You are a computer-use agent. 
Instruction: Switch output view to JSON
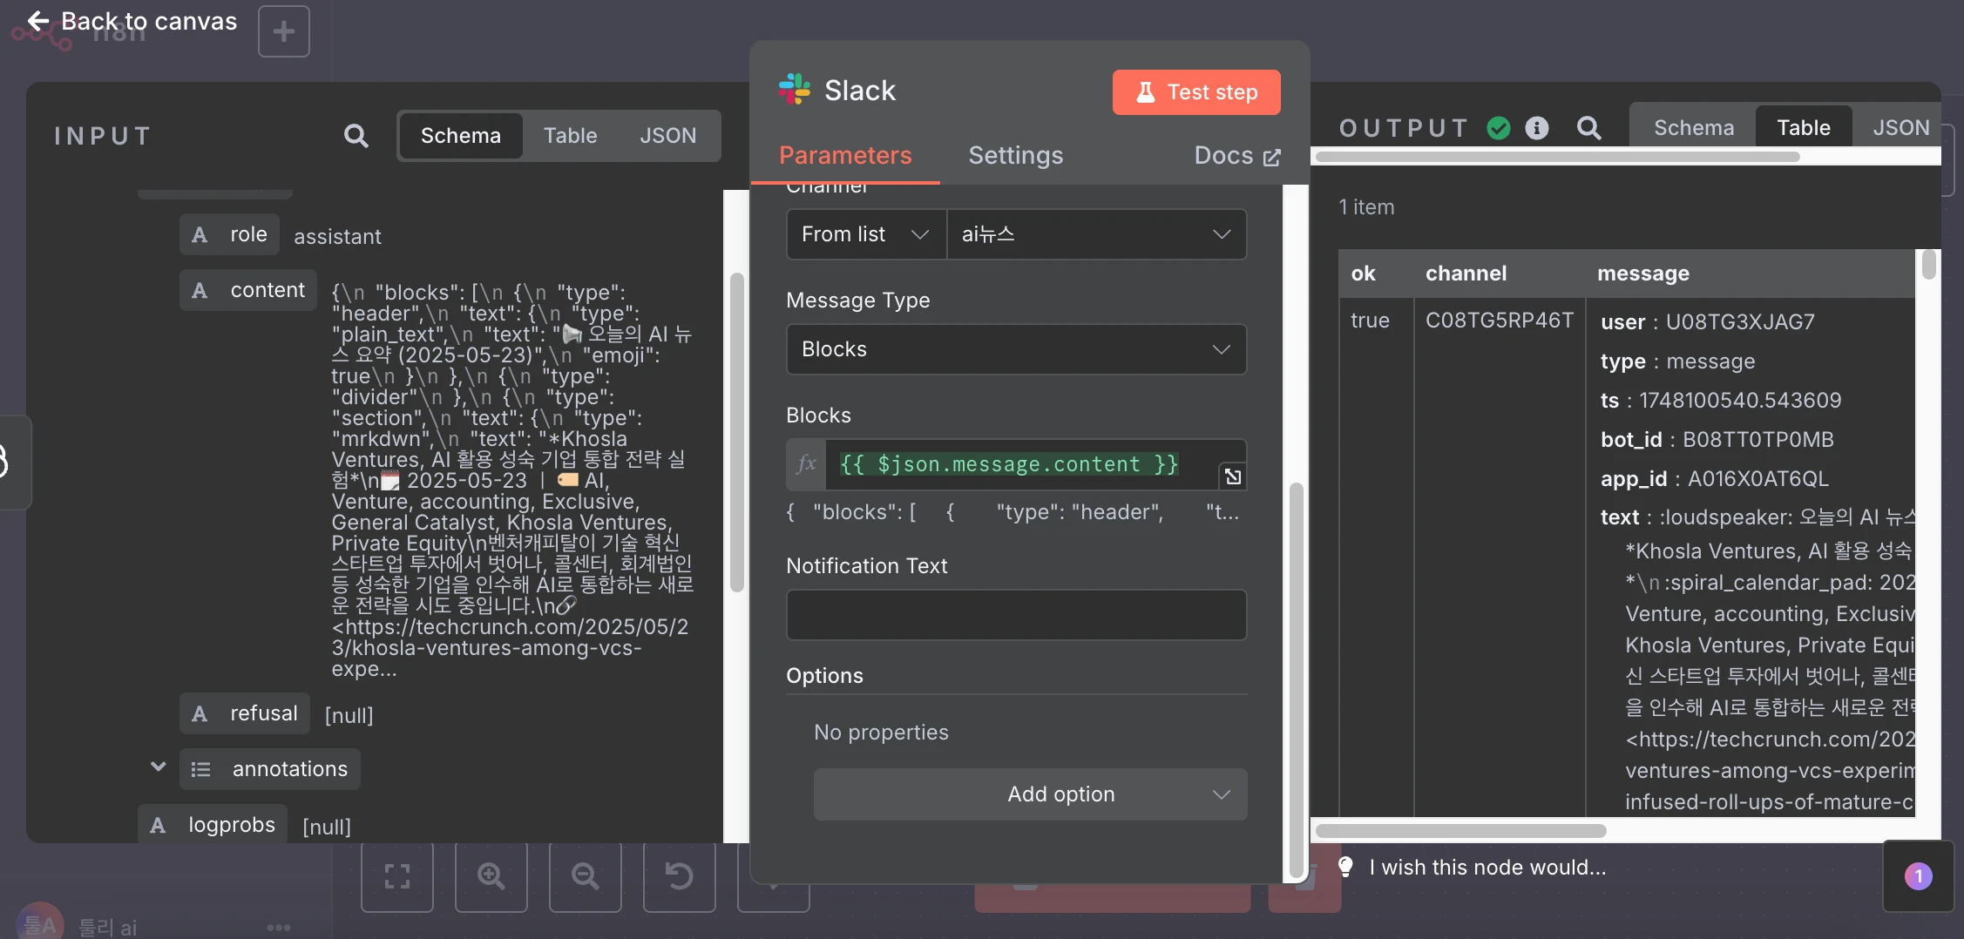(1900, 128)
